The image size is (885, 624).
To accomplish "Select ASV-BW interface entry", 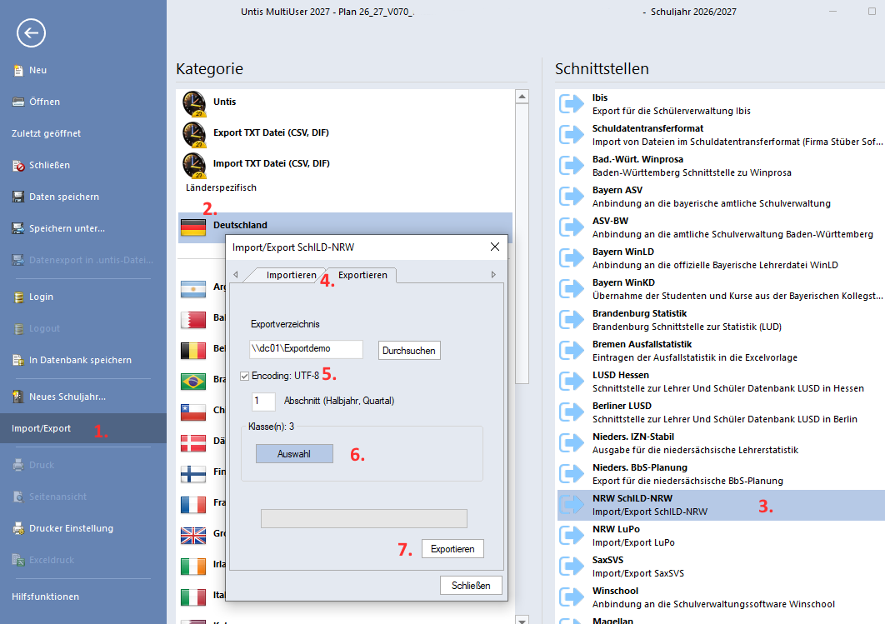I will (721, 227).
